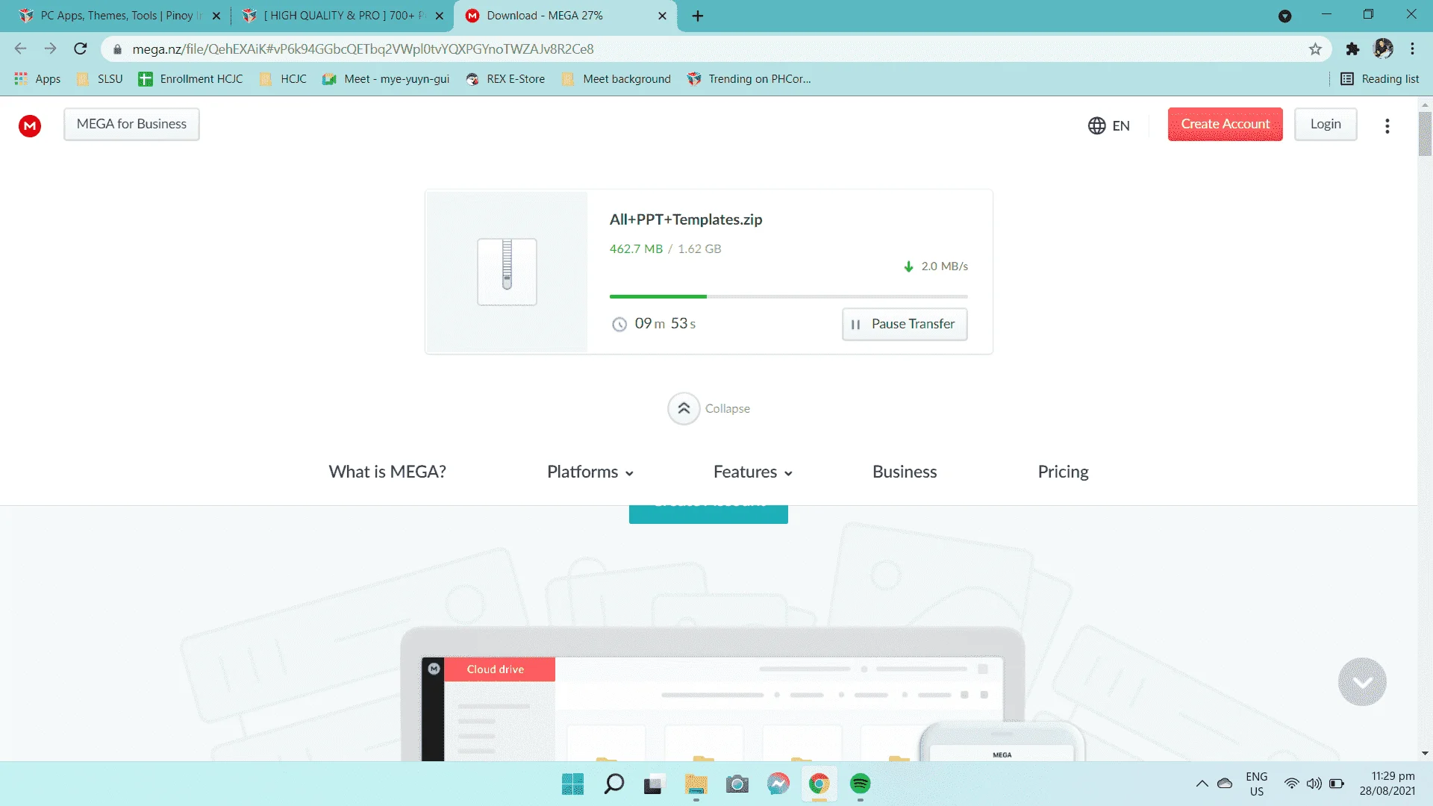Show hidden system tray icons

click(x=1202, y=784)
